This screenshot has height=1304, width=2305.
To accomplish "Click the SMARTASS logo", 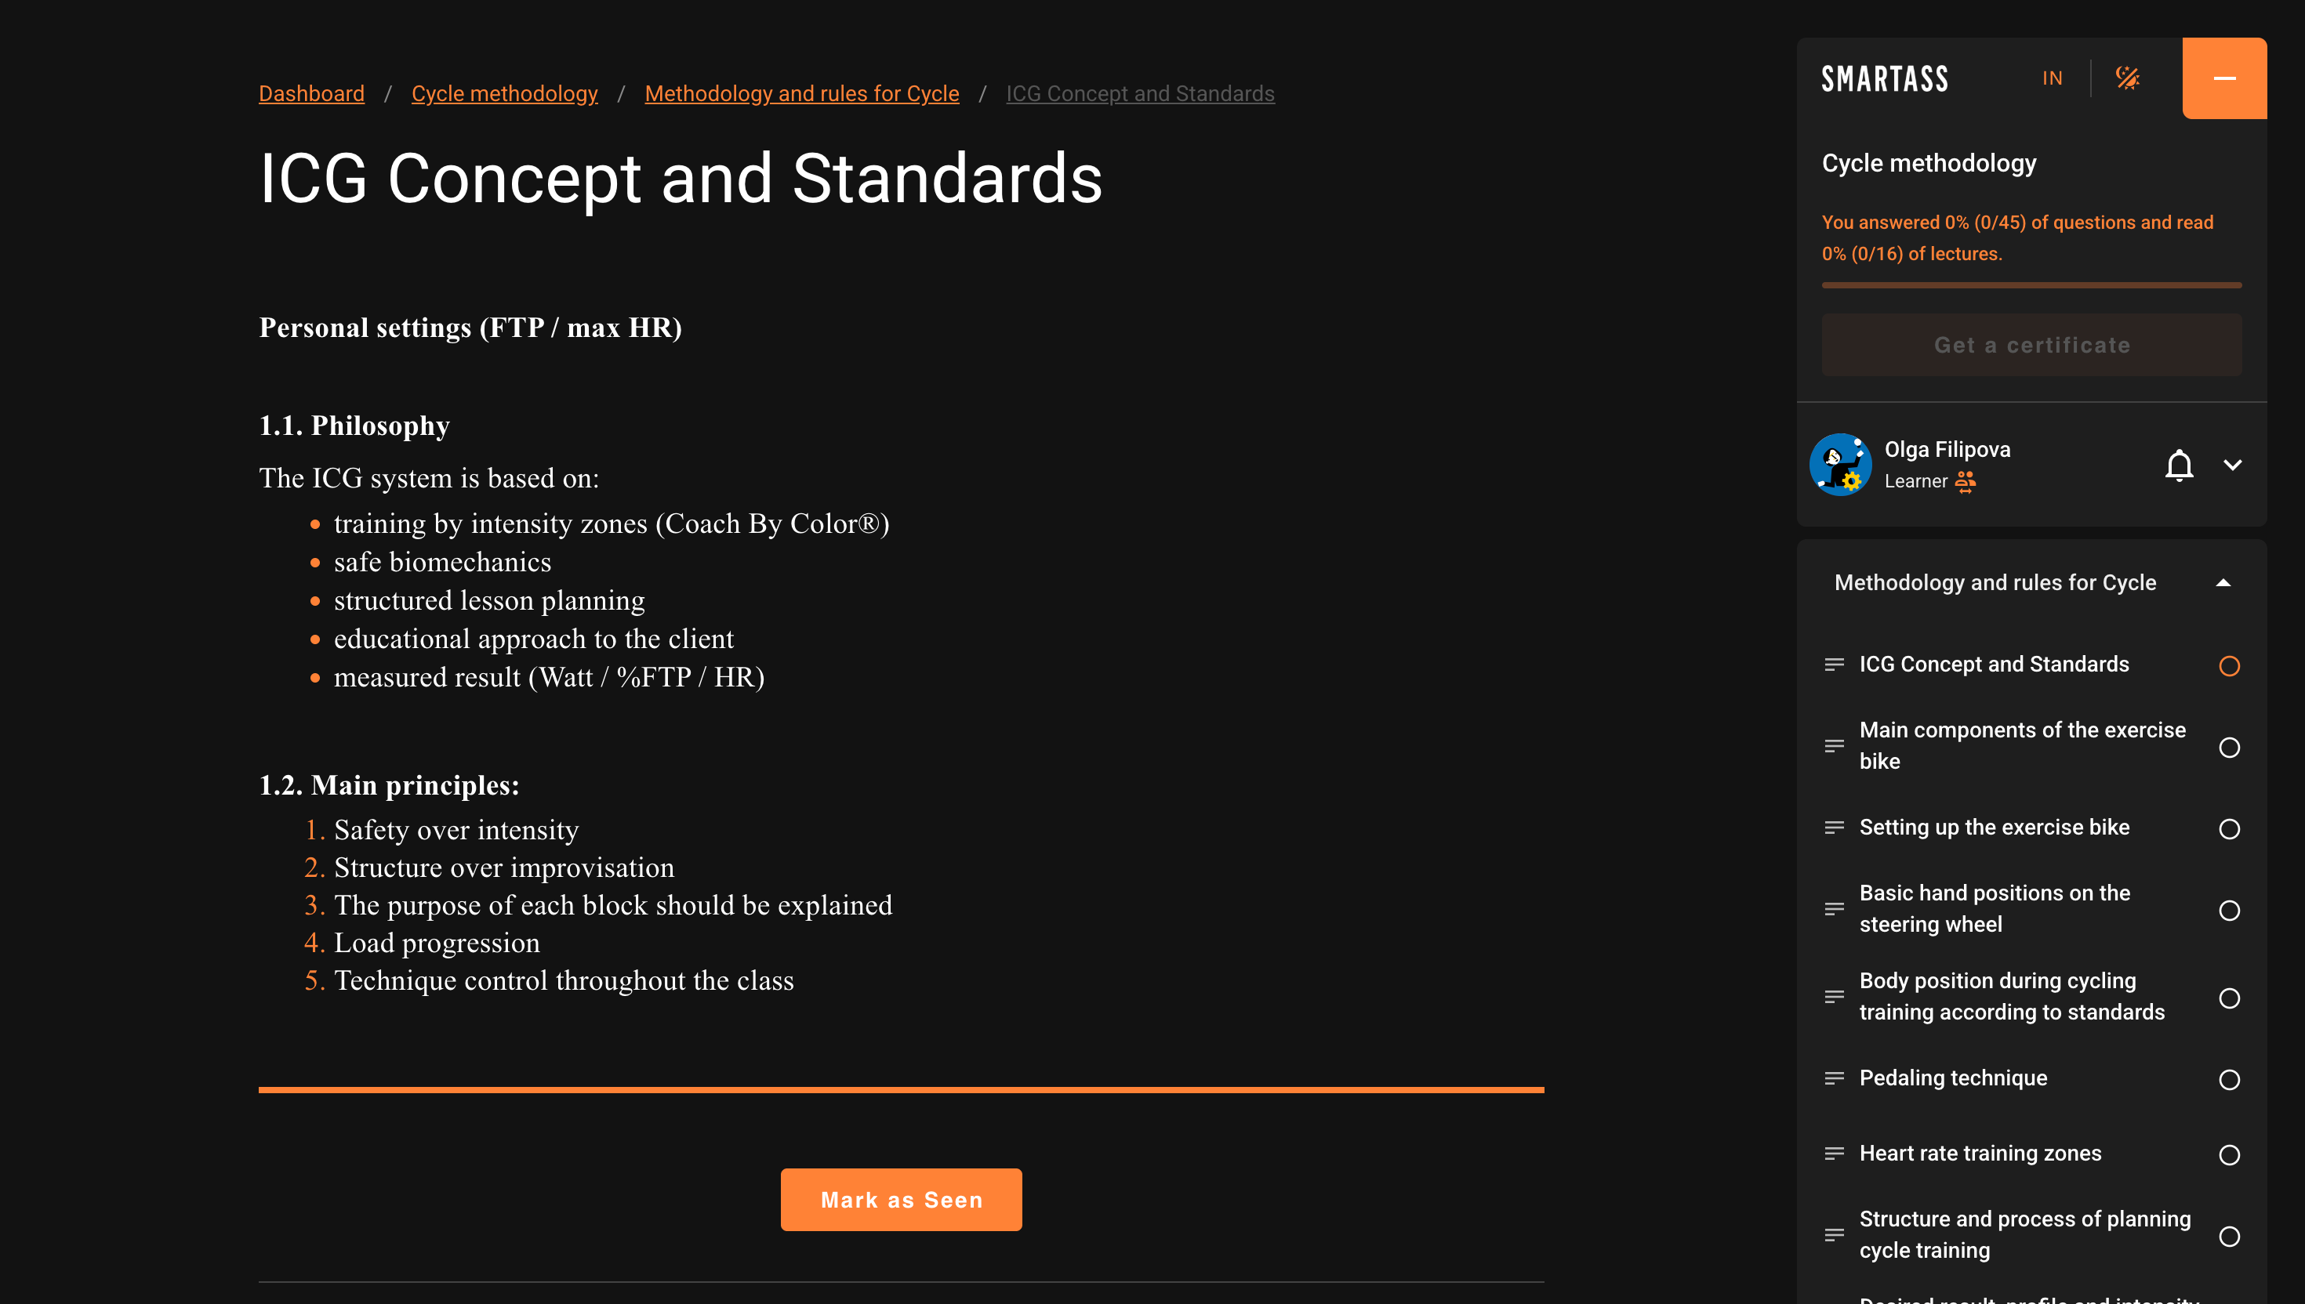I will (x=1885, y=79).
